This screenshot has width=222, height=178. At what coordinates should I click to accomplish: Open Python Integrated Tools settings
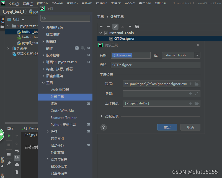63,125
